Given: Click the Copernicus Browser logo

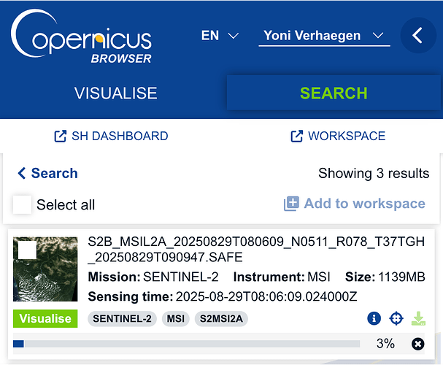Looking at the screenshot, I should [82, 38].
